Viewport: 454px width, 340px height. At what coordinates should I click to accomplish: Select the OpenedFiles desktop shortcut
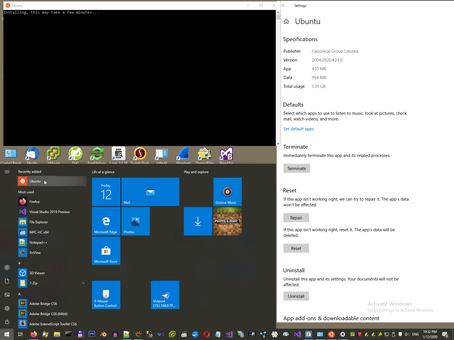pos(205,156)
